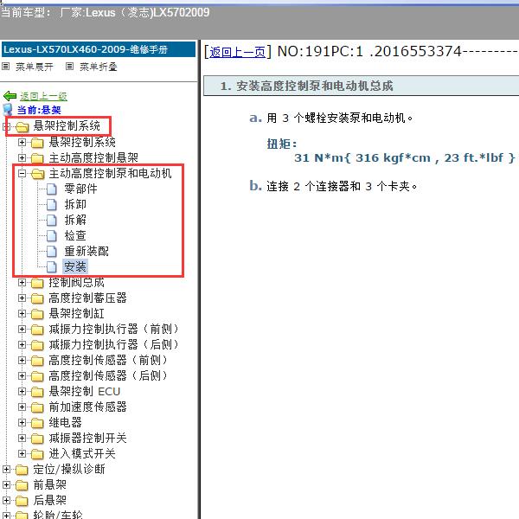Image resolution: width=519 pixels, height=519 pixels.
Task: Click the folder icon of 减振器控制开关
Action: click(37, 439)
